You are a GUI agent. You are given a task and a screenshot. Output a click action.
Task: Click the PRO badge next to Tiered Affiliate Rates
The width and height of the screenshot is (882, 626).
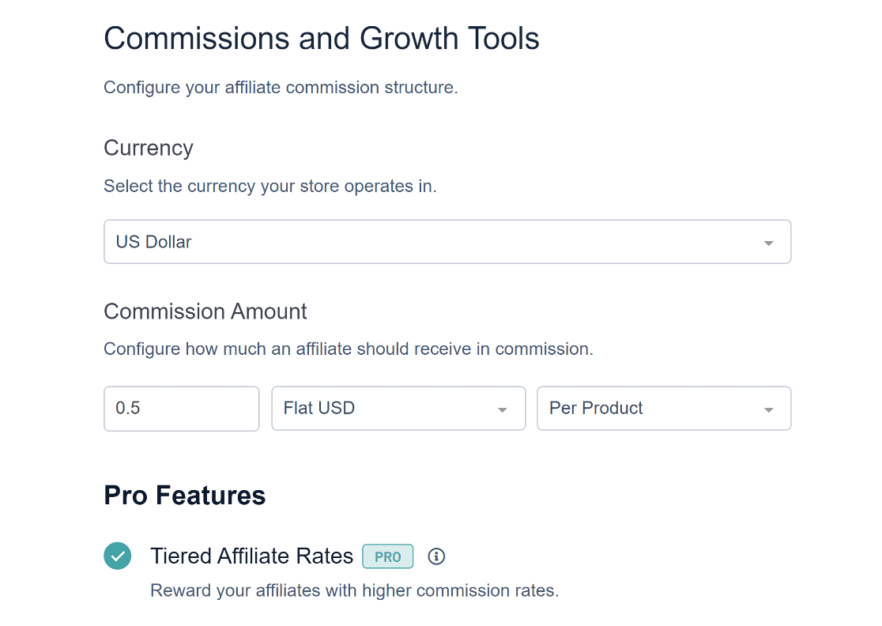pyautogui.click(x=387, y=556)
